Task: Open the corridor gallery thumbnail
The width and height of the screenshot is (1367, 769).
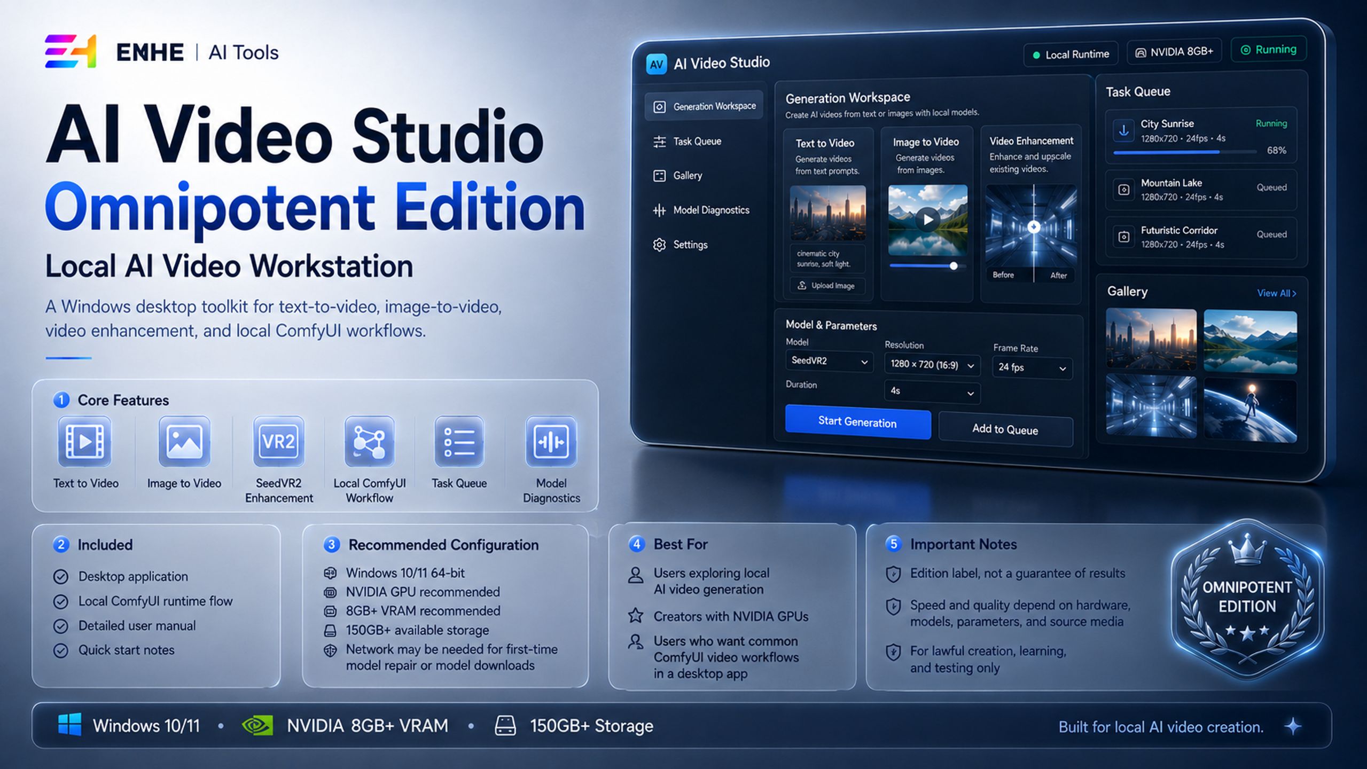Action: tap(1151, 406)
